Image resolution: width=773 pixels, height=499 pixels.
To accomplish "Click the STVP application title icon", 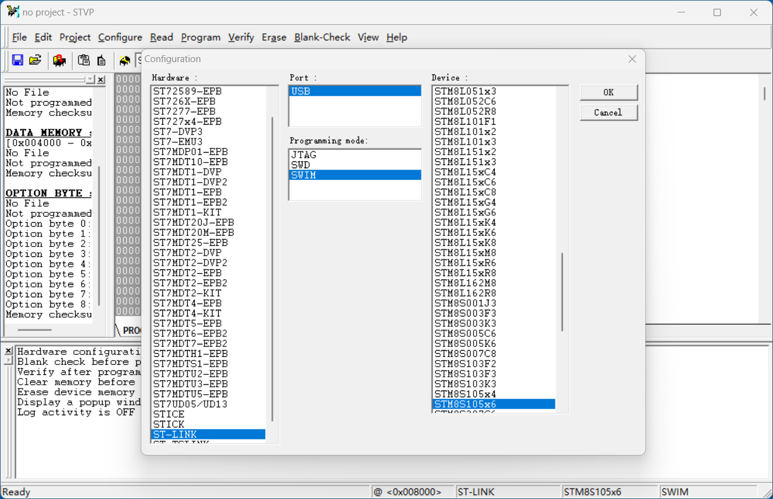I will 12,12.
